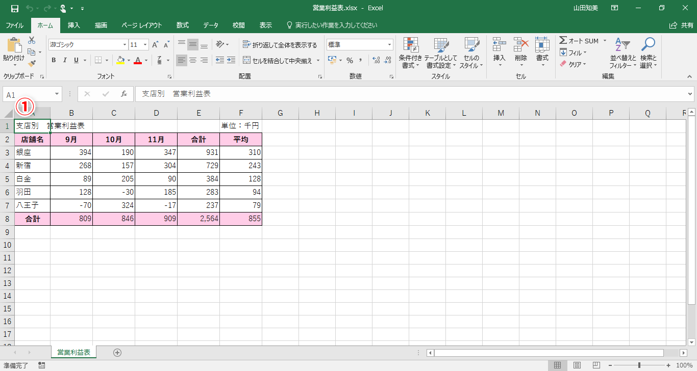697x371 pixels.
Task: Open the セルを結合して中央揃え dropdown arrow
Action: click(x=318, y=61)
